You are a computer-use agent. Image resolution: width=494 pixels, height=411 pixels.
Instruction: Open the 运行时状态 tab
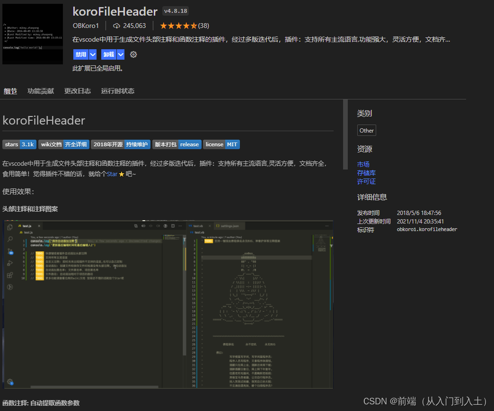(x=117, y=91)
